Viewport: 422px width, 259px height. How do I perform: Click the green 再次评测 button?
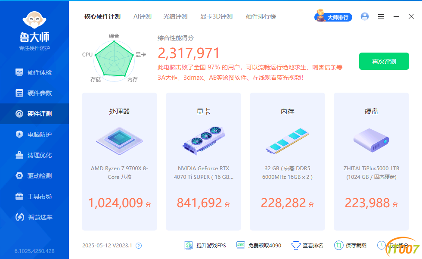point(384,61)
